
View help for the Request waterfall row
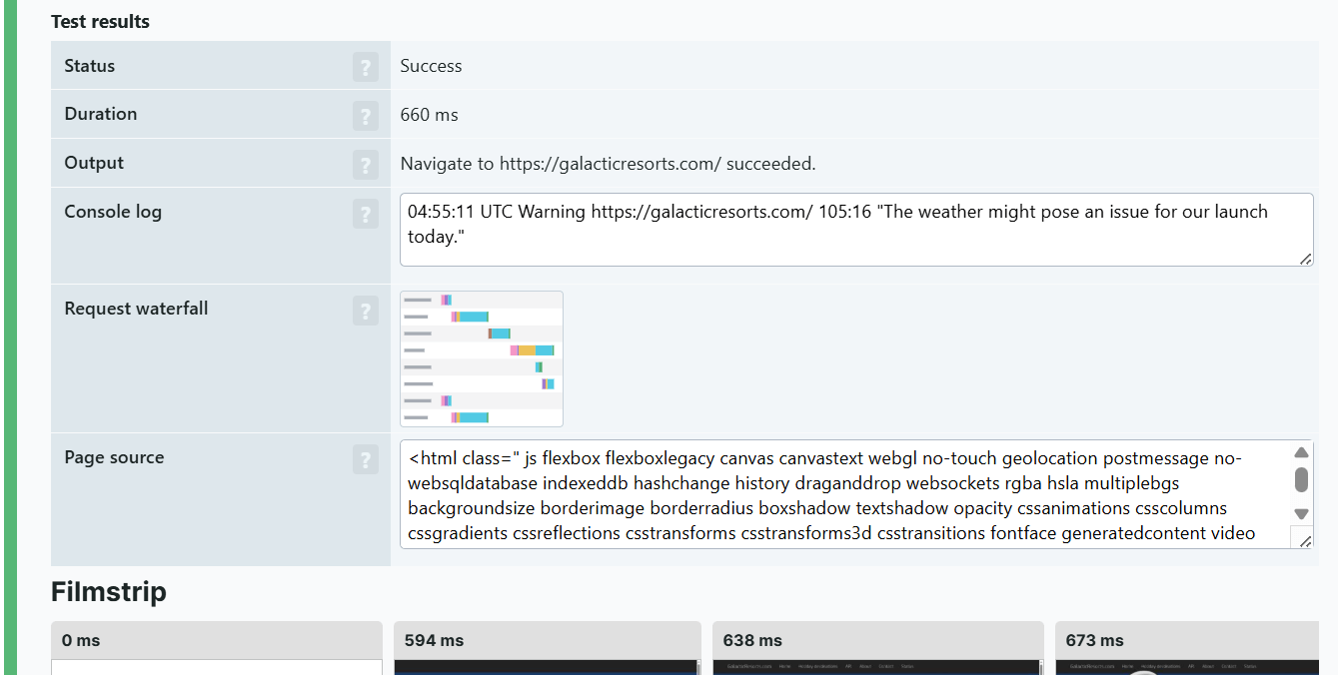[x=365, y=311]
